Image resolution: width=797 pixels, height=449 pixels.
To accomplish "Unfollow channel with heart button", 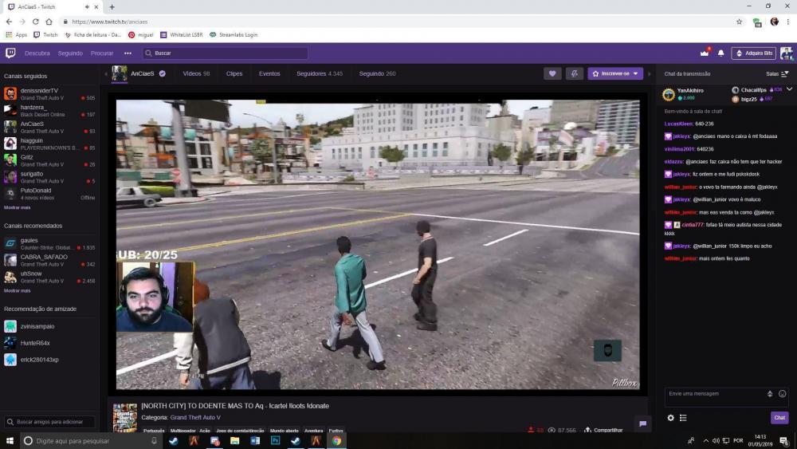I will [552, 73].
